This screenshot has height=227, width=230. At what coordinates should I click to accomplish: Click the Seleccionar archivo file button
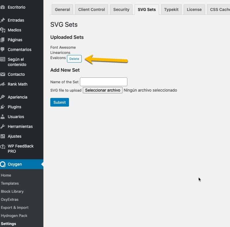103,90
